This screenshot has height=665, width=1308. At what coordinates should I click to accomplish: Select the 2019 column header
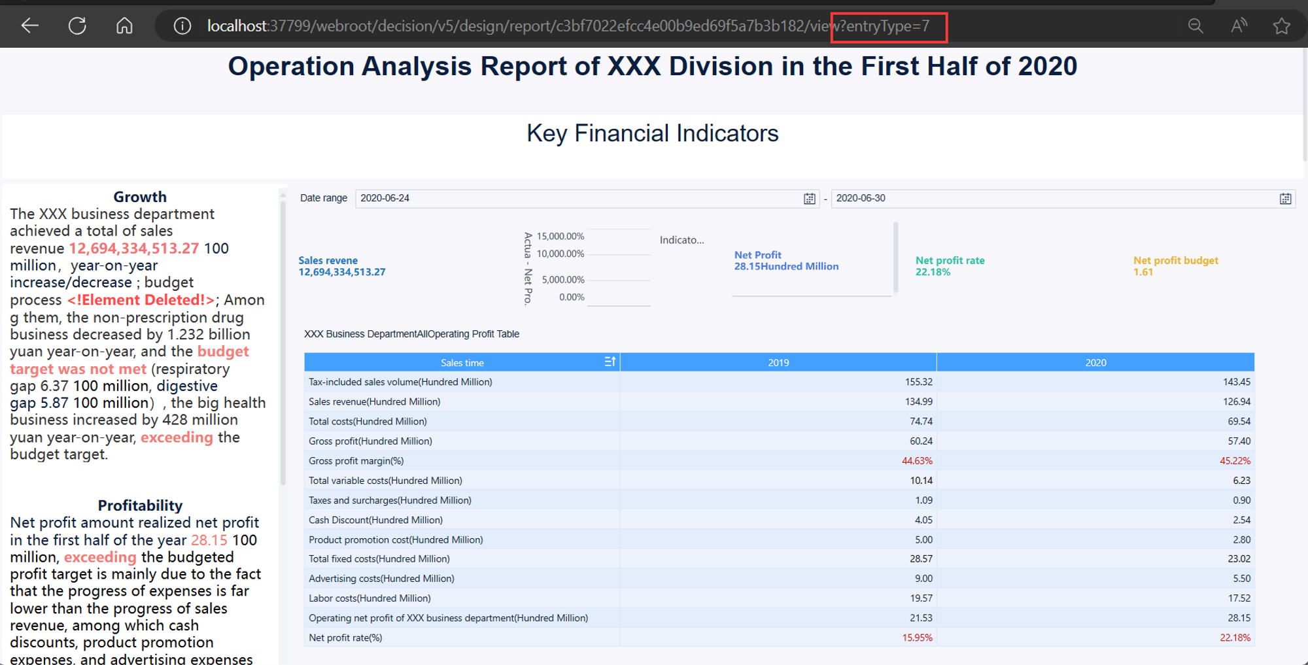(778, 362)
